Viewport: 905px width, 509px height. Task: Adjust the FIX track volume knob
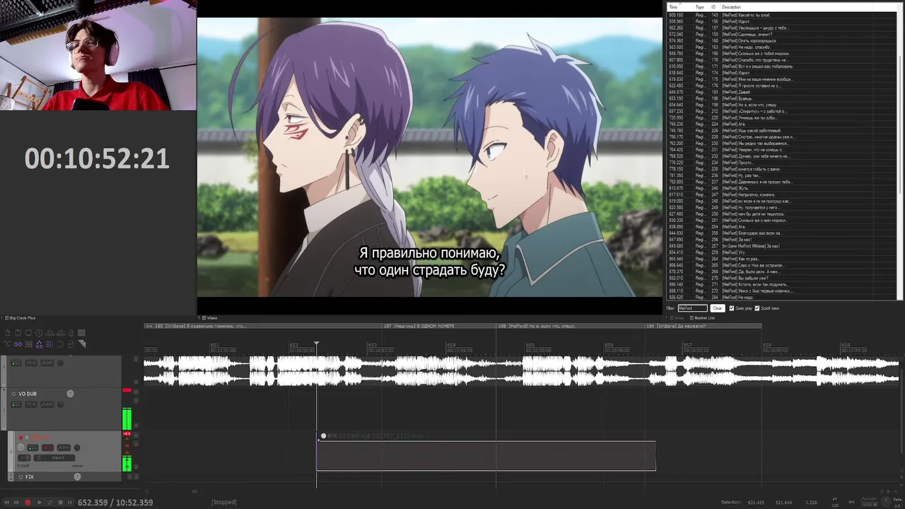(x=77, y=476)
